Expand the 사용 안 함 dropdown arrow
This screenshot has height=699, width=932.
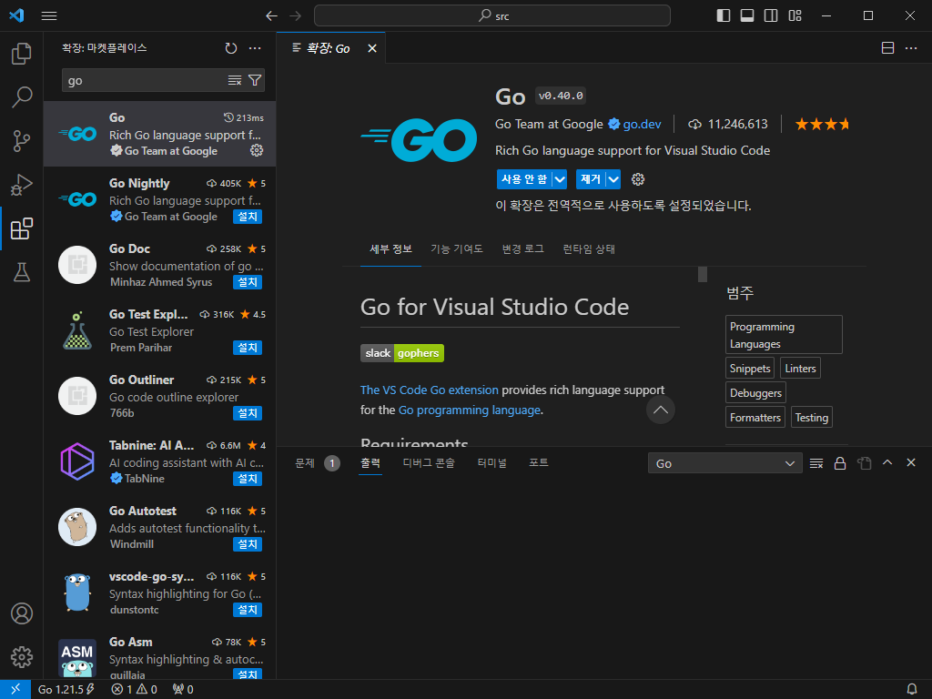(560, 179)
